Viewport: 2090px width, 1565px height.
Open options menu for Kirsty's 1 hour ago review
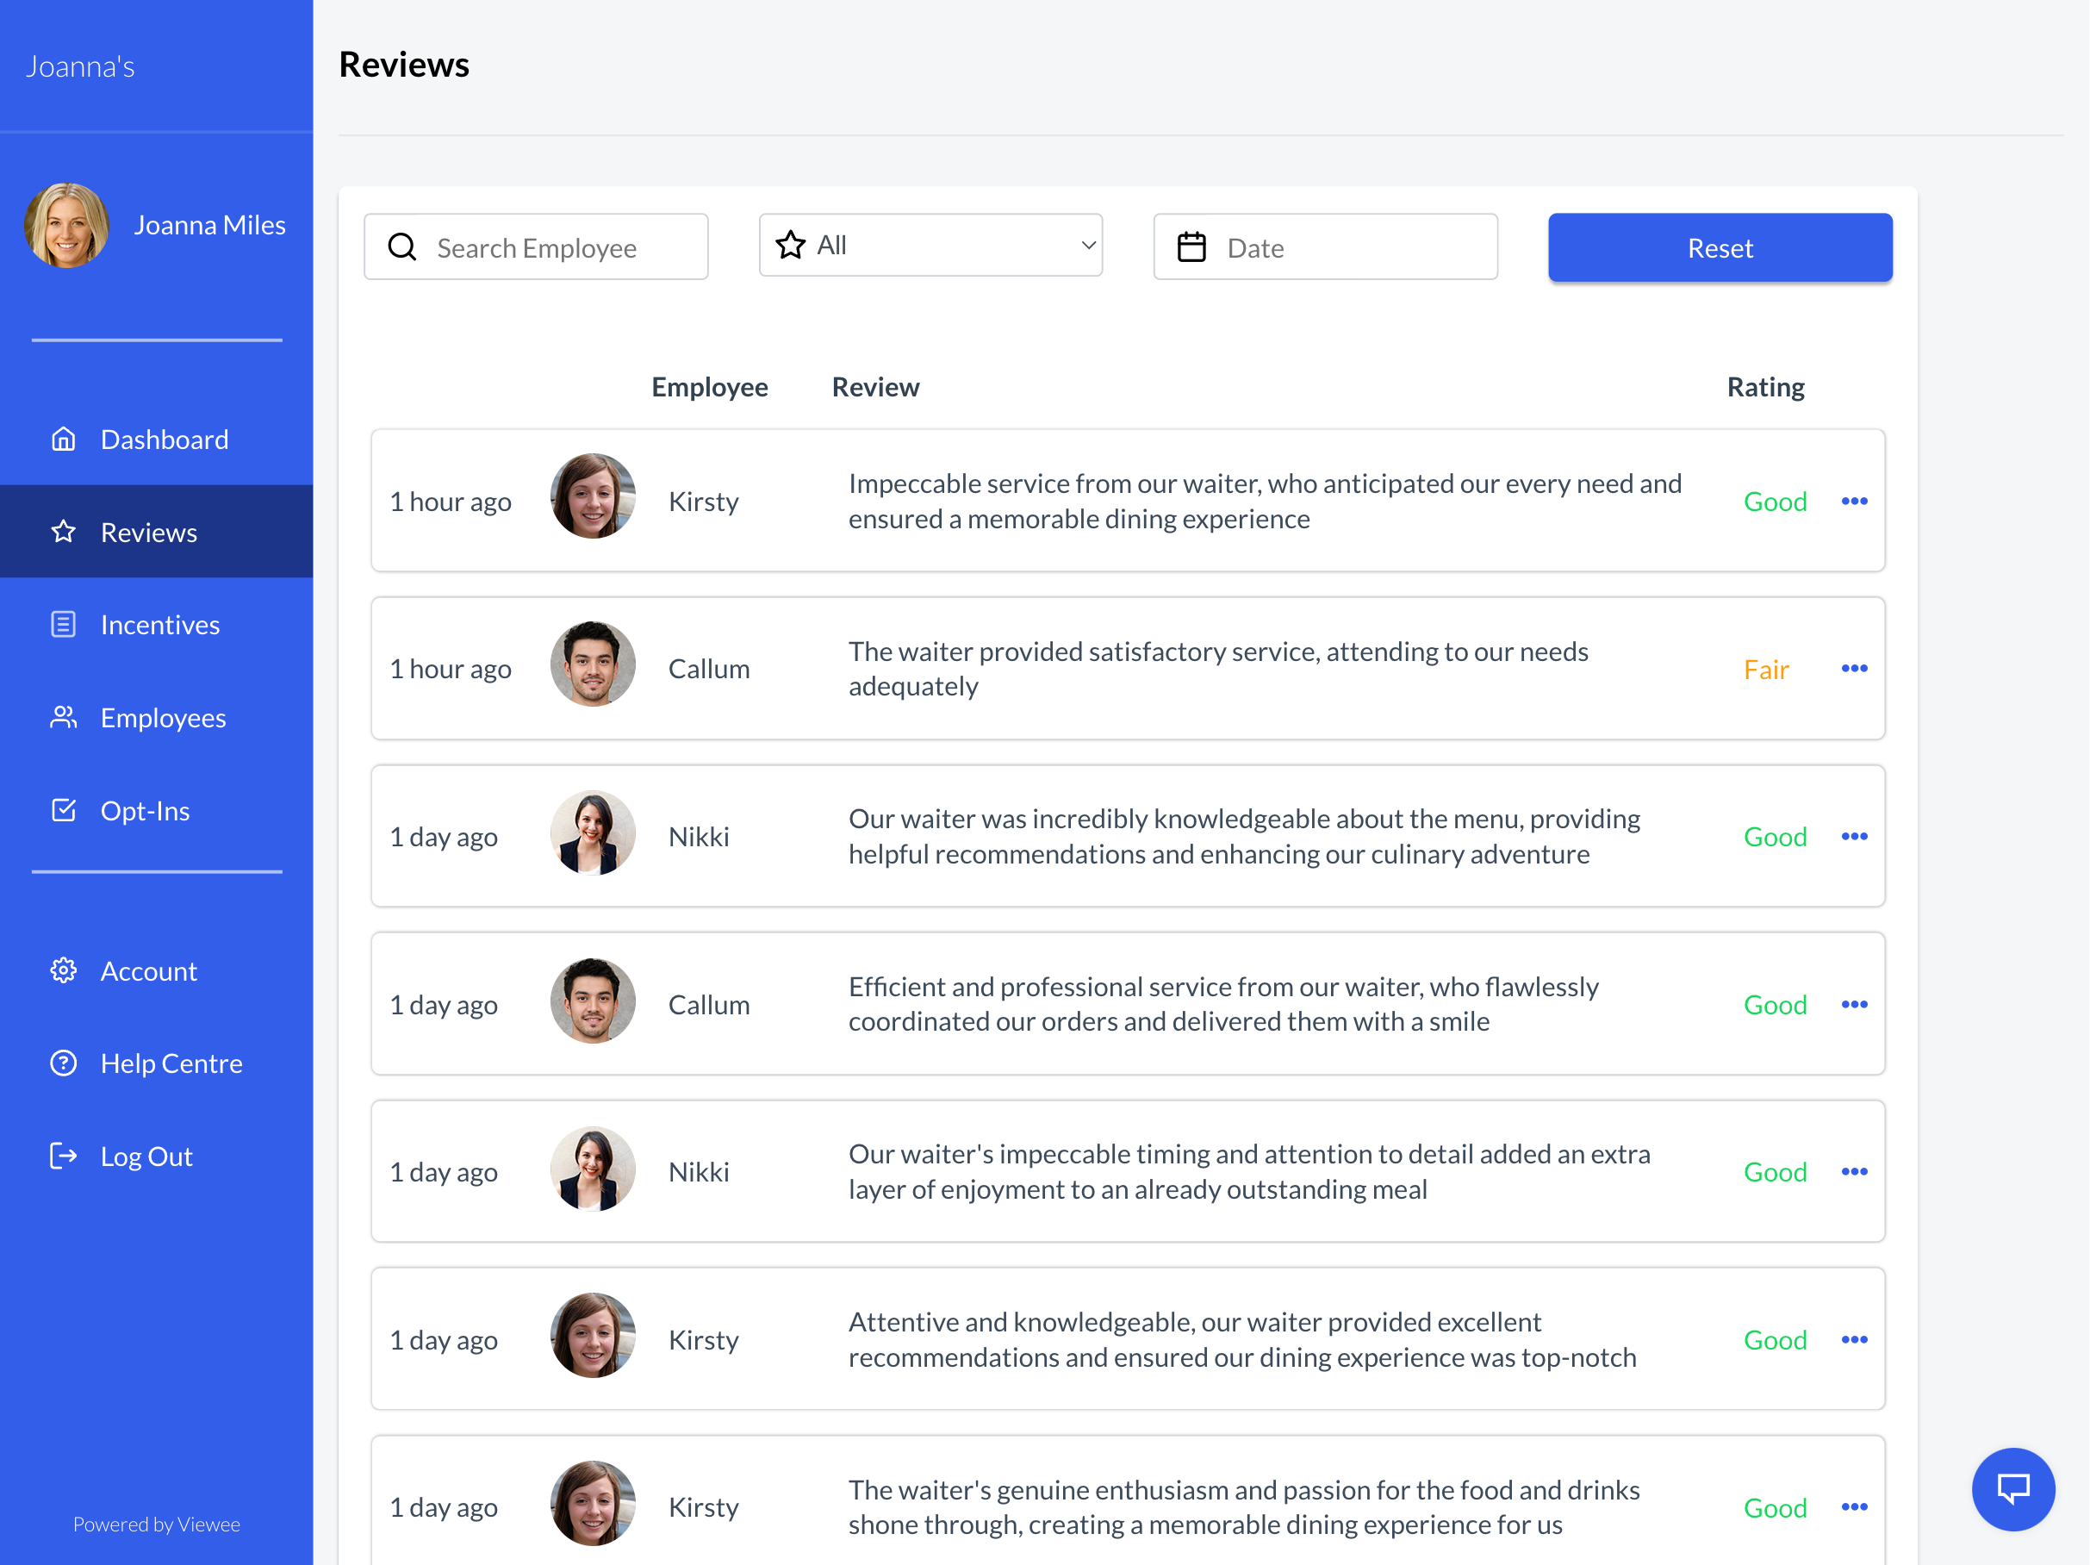[x=1854, y=501]
